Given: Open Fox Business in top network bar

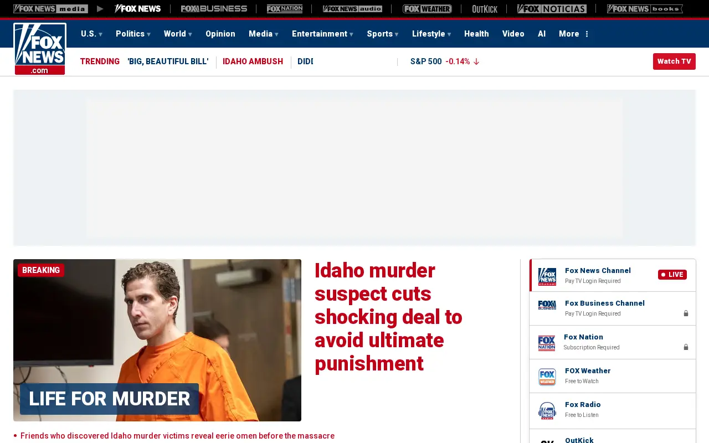Looking at the screenshot, I should pyautogui.click(x=214, y=9).
